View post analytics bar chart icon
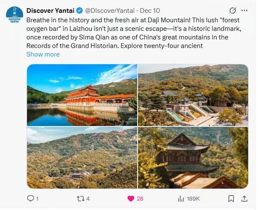Screen dimensions: 264x210 click(x=181, y=198)
